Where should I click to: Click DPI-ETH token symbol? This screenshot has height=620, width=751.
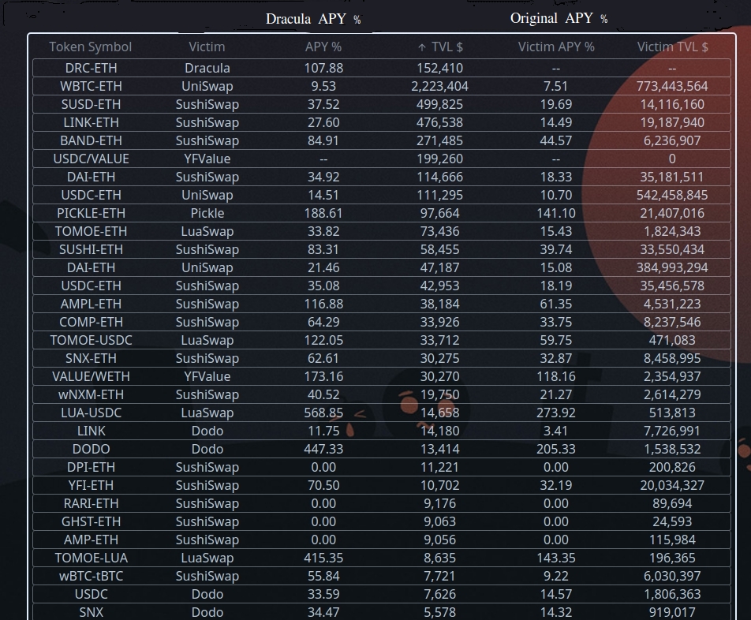(x=91, y=468)
